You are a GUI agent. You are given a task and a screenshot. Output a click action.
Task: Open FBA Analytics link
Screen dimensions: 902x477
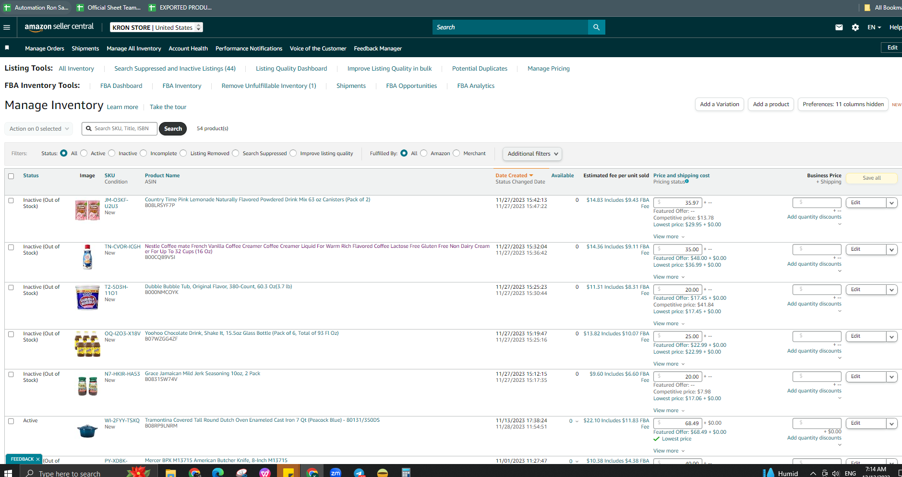[476, 86]
